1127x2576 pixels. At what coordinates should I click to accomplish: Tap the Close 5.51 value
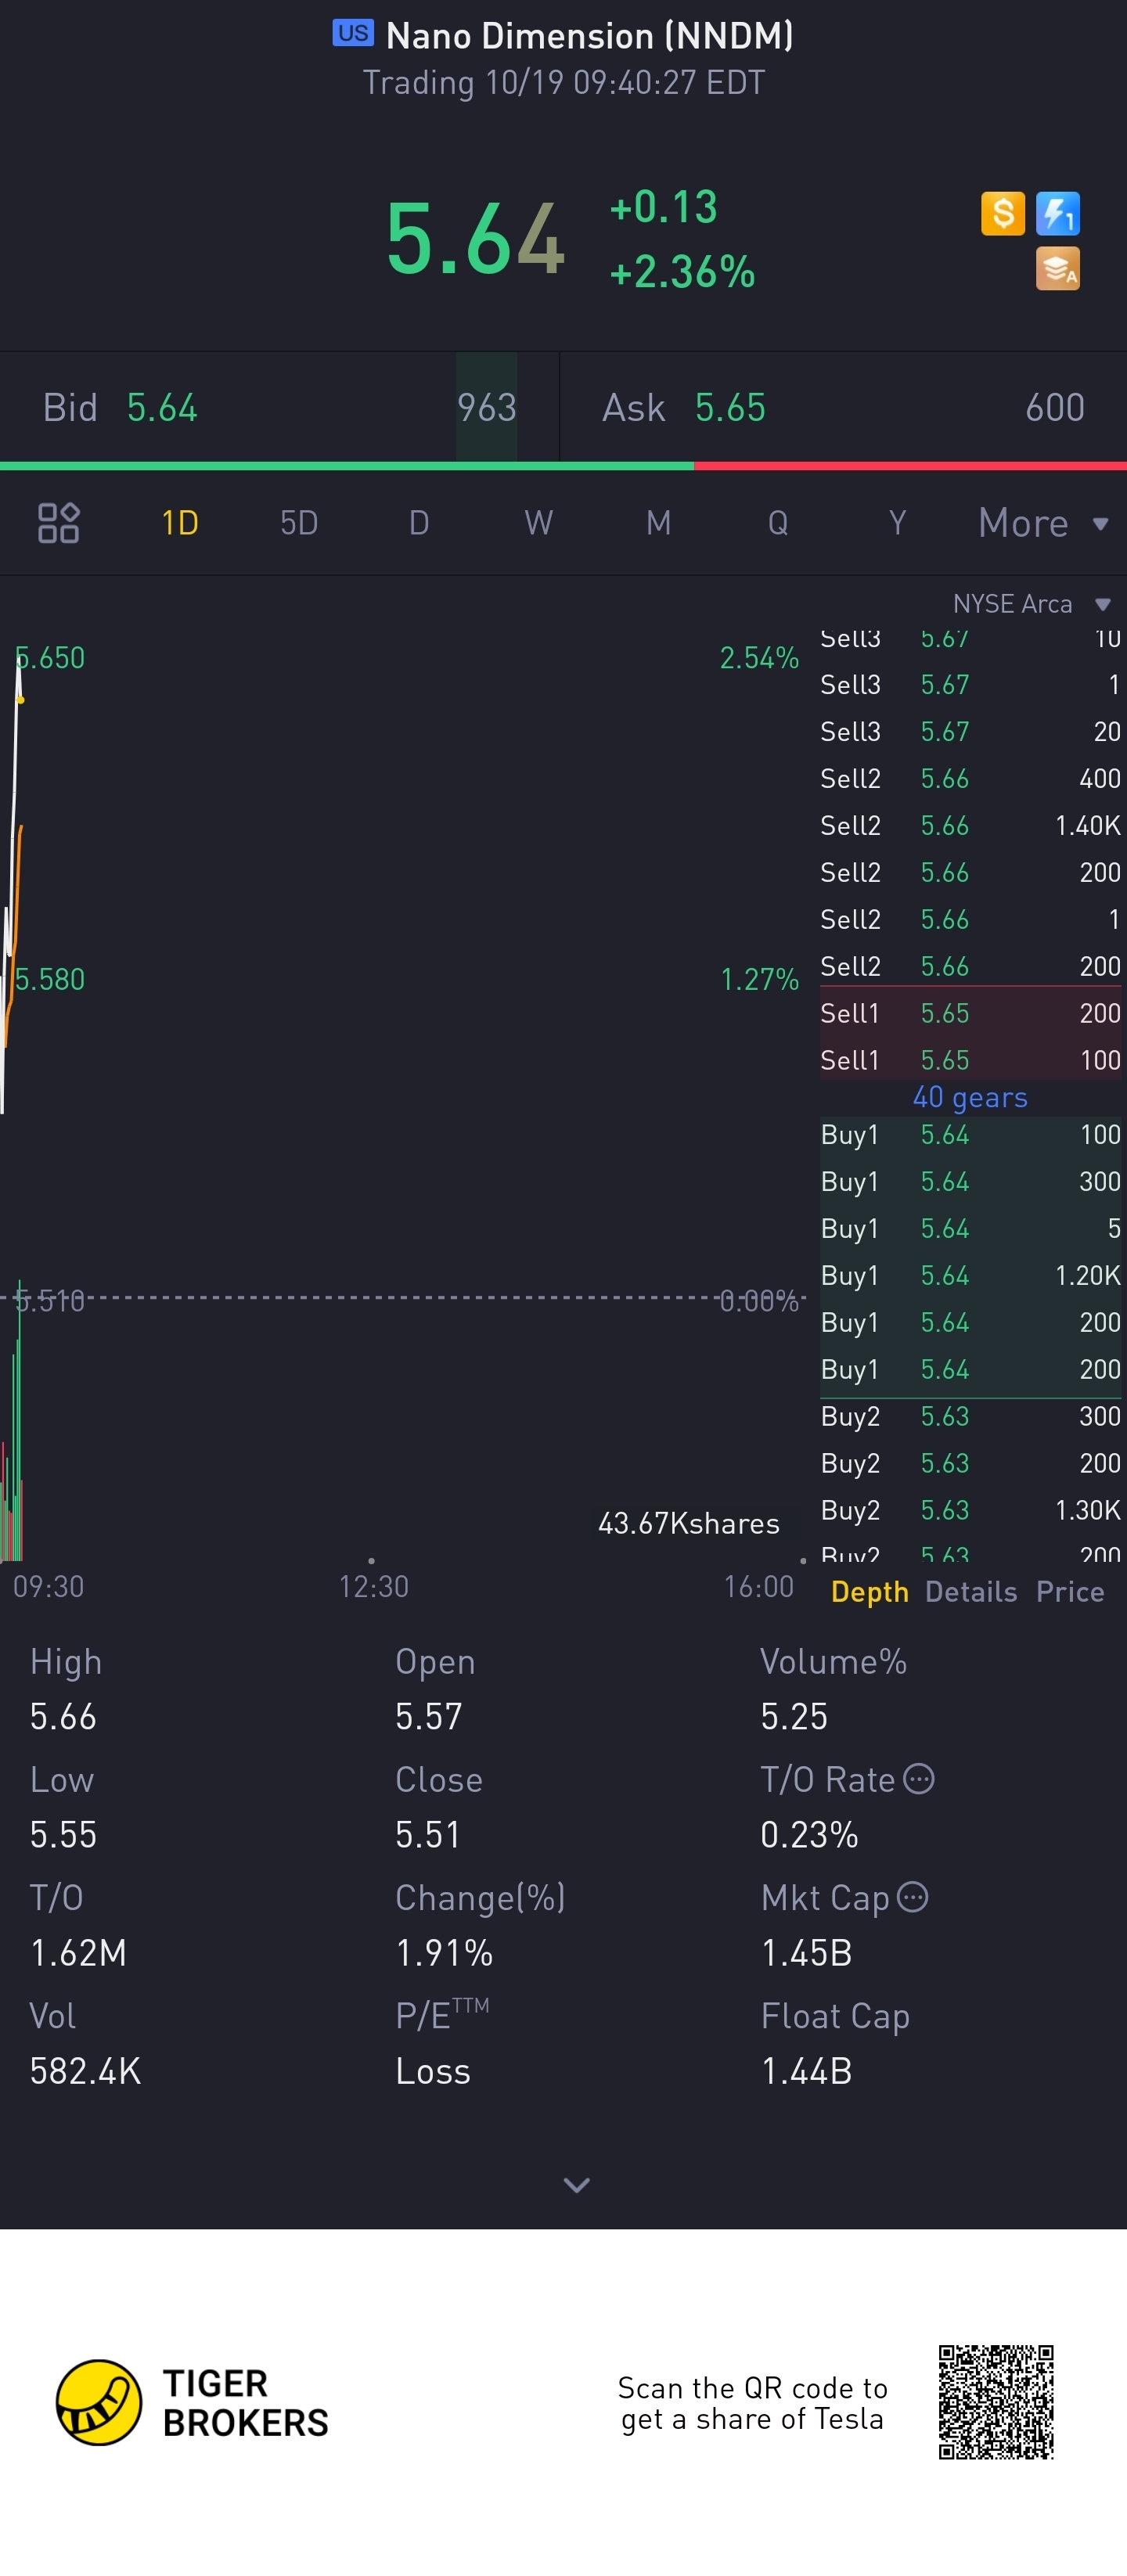[x=428, y=1834]
